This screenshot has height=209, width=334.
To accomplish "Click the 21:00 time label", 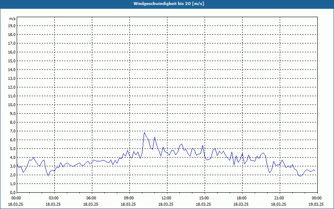I will tap(279, 198).
